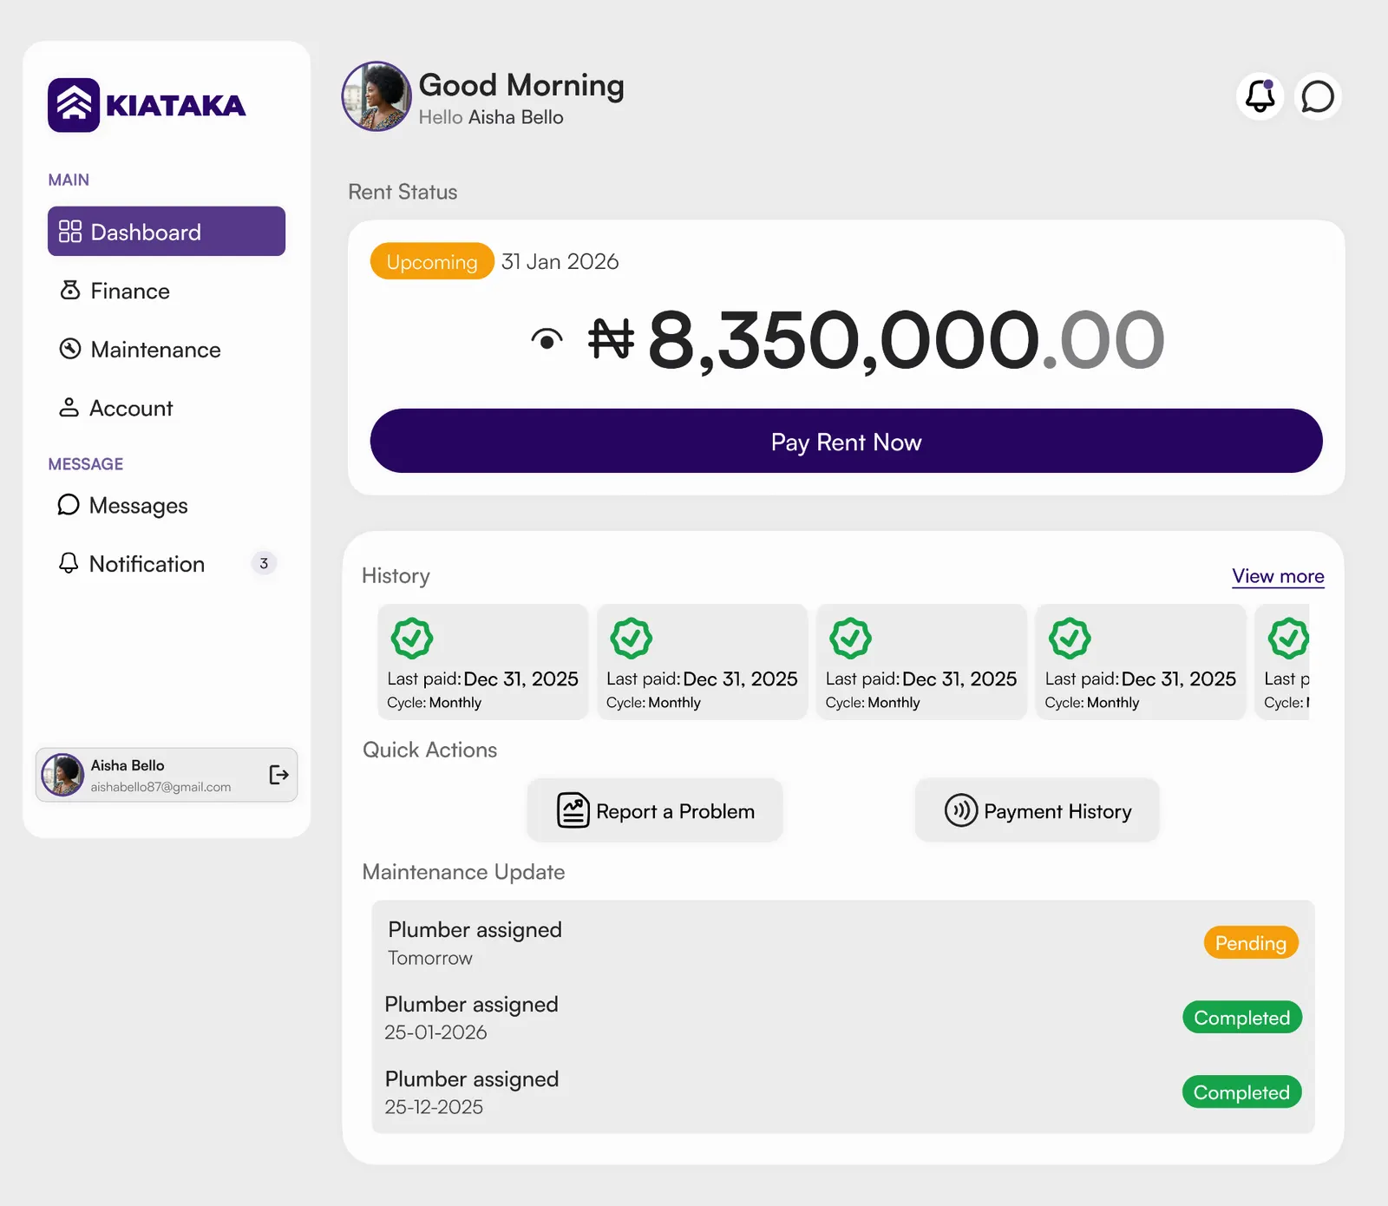1388x1206 pixels.
Task: Click the partially visible fifth history card badge
Action: [1288, 639]
